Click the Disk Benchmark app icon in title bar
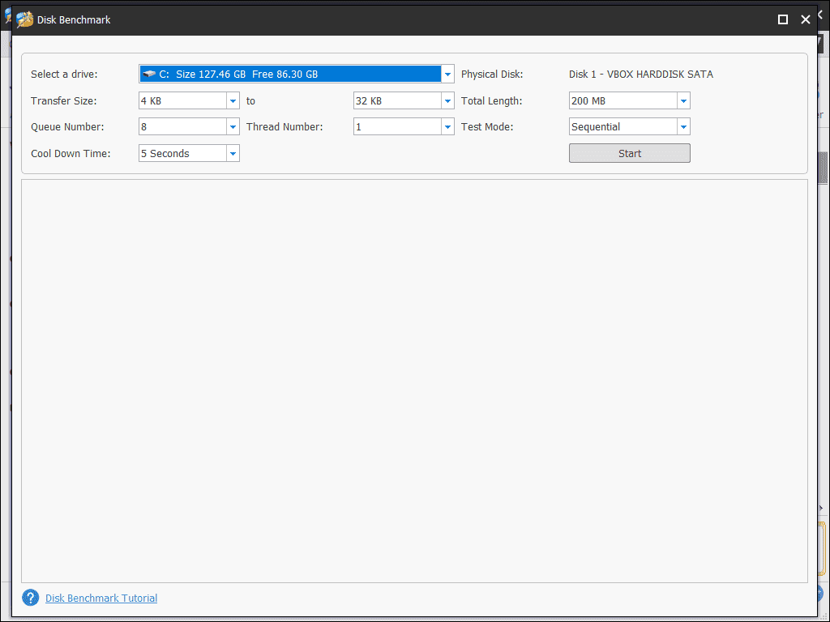 (24, 19)
